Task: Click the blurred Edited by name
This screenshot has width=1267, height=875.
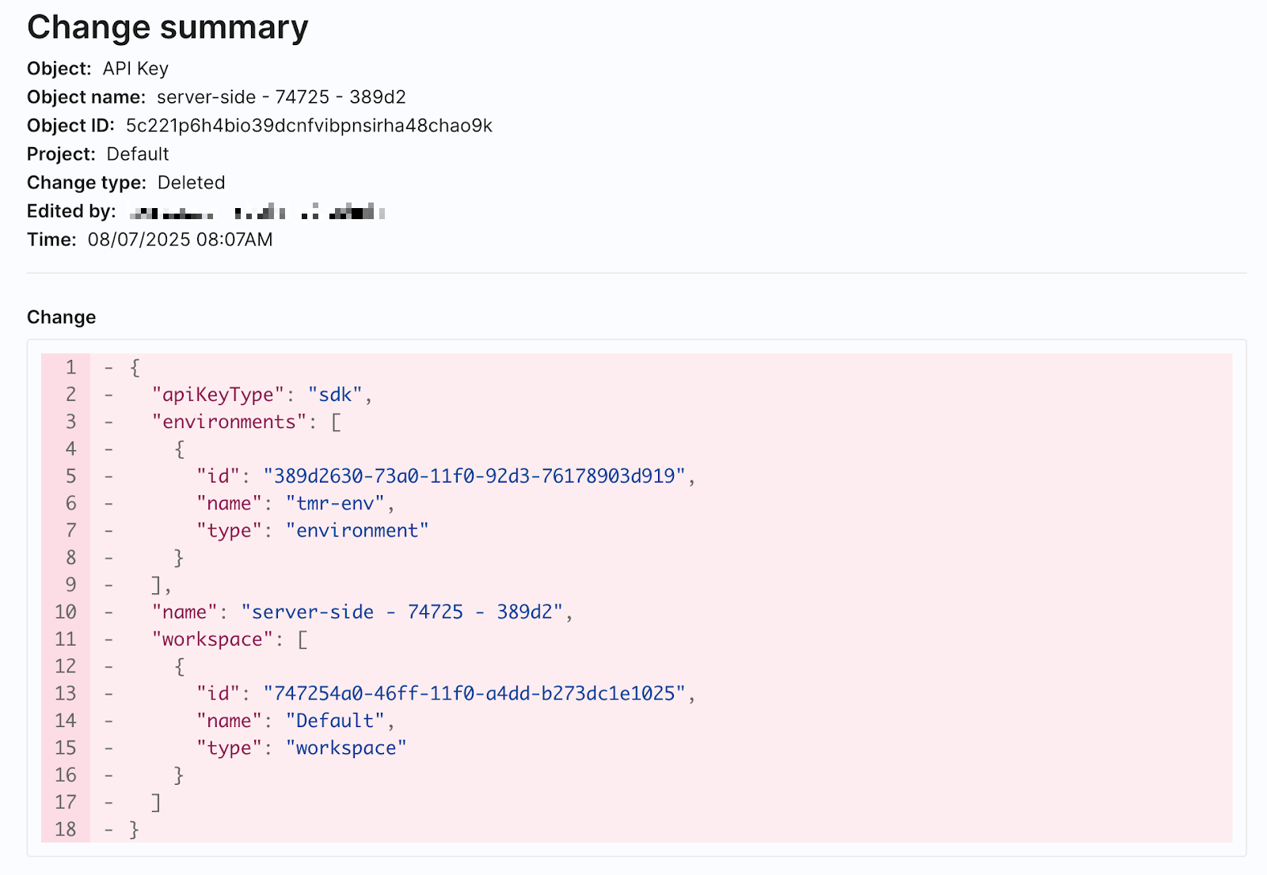Action: [257, 212]
